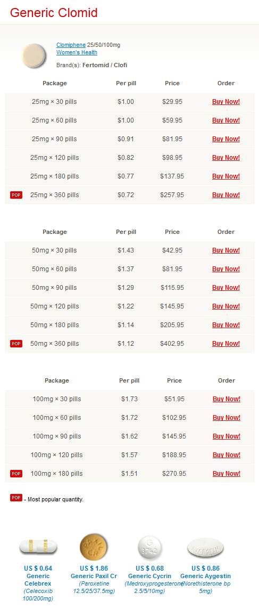Click the Generic Clomid page heading
The image size is (259, 609).
click(x=54, y=13)
